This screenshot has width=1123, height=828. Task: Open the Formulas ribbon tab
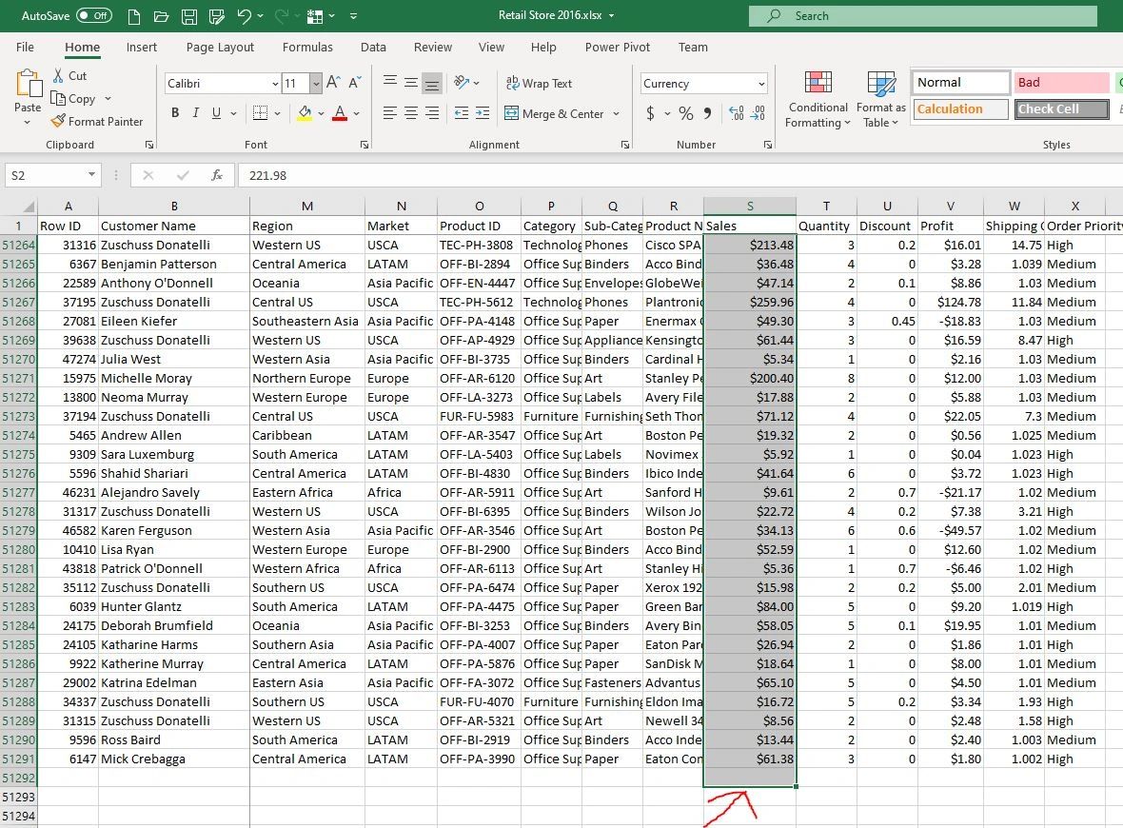(x=307, y=47)
